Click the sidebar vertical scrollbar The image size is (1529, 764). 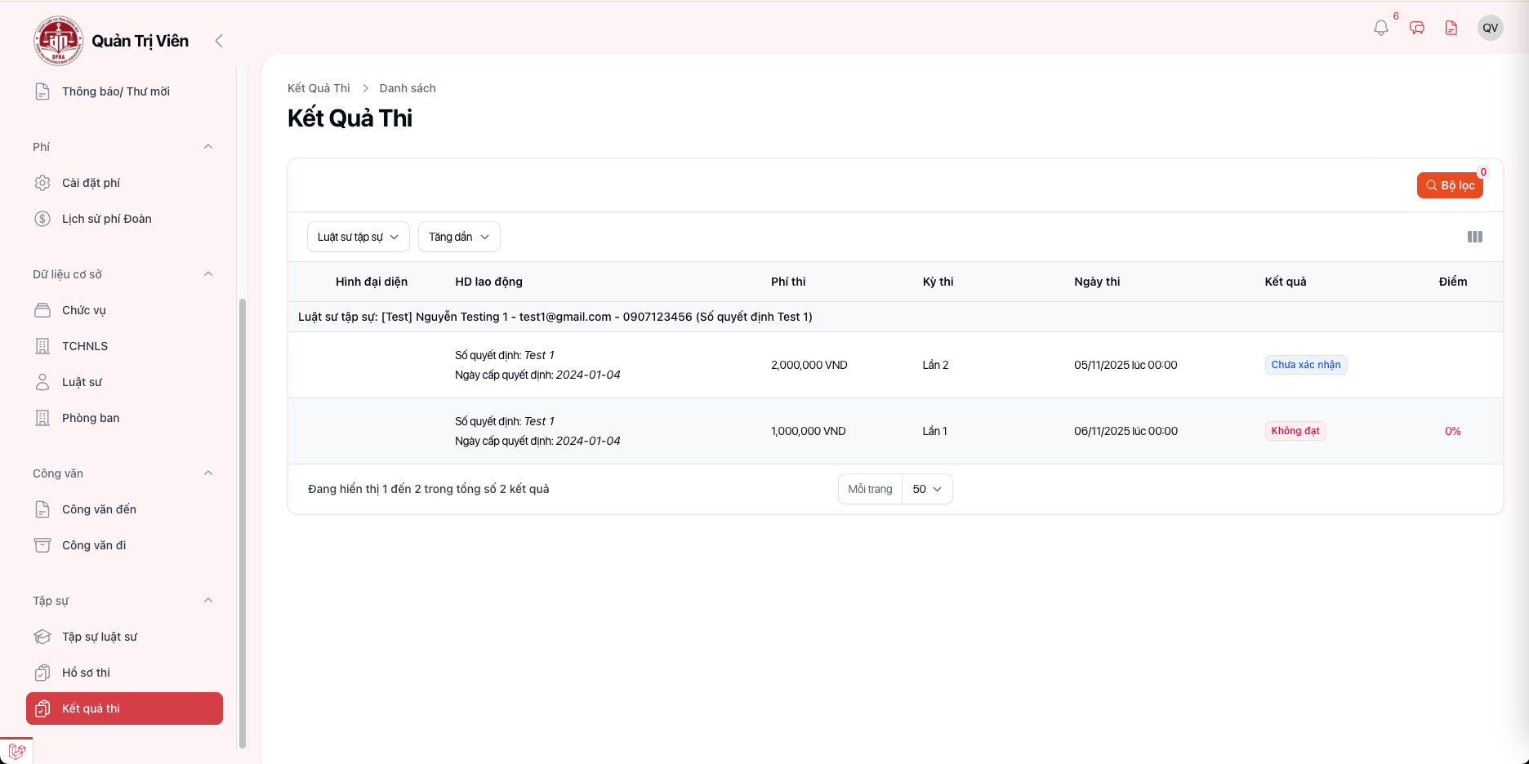pos(242,522)
